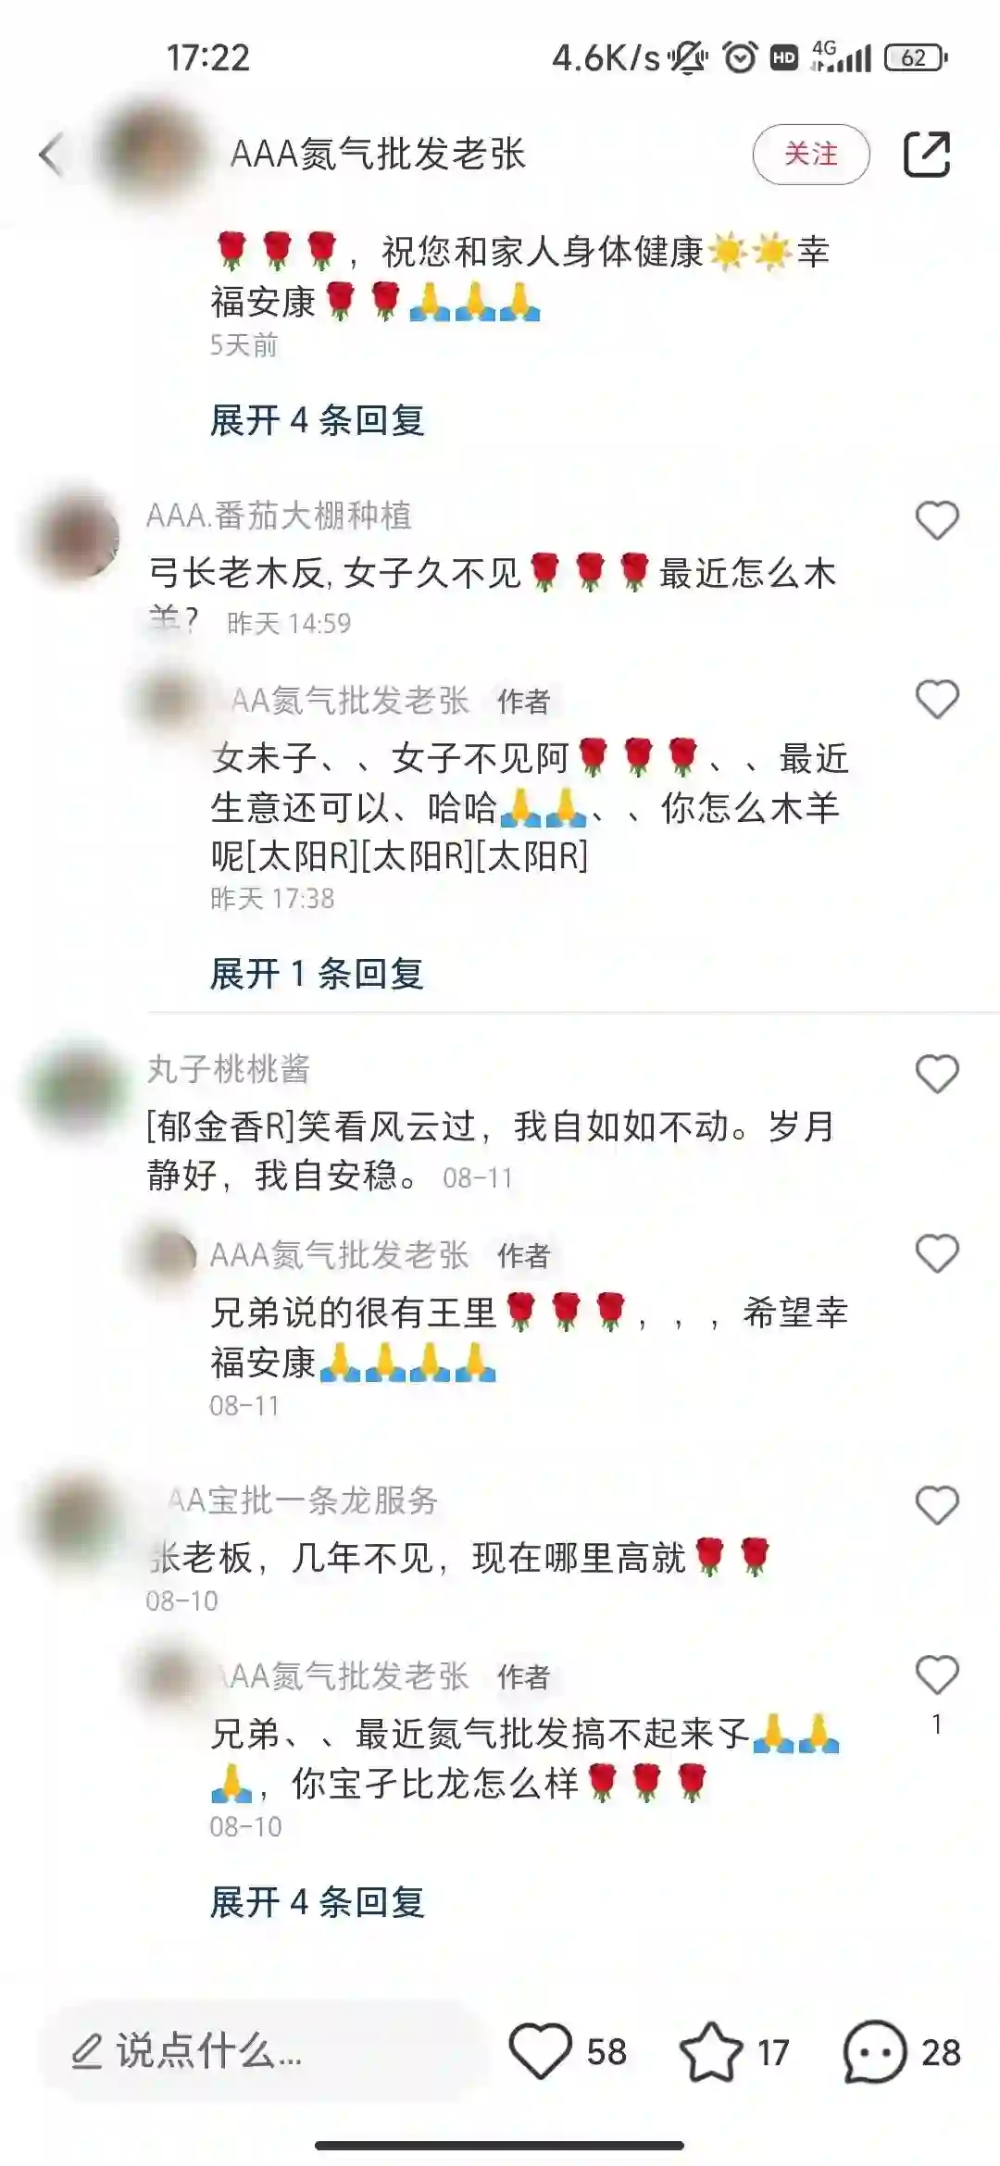Image resolution: width=1000 pixels, height=2166 pixels.
Task: Like the post with heart icon showing 58
Action: point(541,2052)
